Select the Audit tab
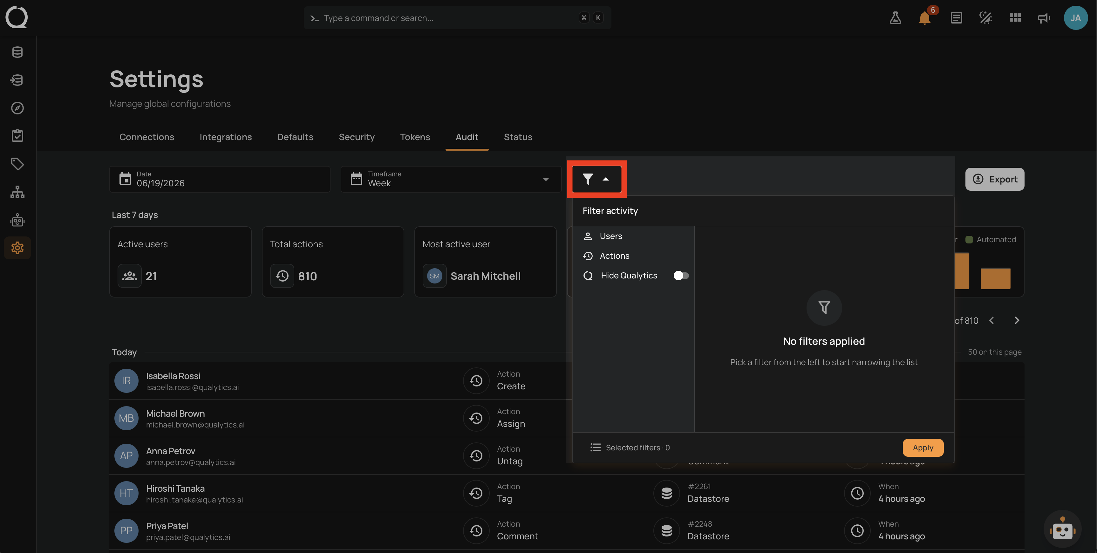The width and height of the screenshot is (1097, 553). point(467,137)
